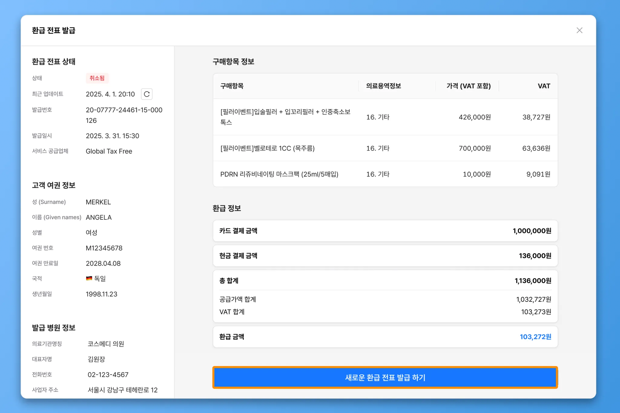Click the 총 합계 total row
620x413 pixels.
click(x=385, y=281)
